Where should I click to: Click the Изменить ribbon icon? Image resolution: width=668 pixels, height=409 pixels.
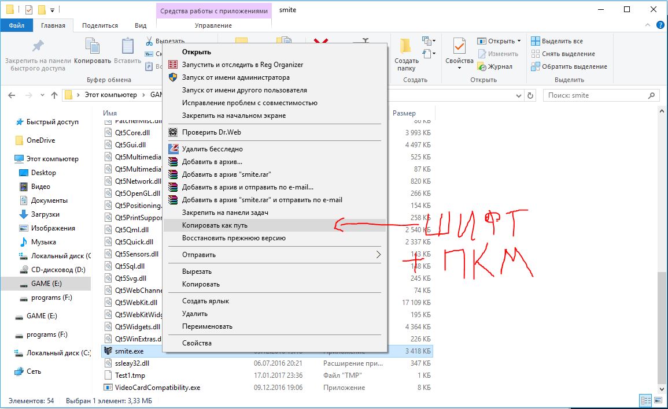pyautogui.click(x=482, y=54)
